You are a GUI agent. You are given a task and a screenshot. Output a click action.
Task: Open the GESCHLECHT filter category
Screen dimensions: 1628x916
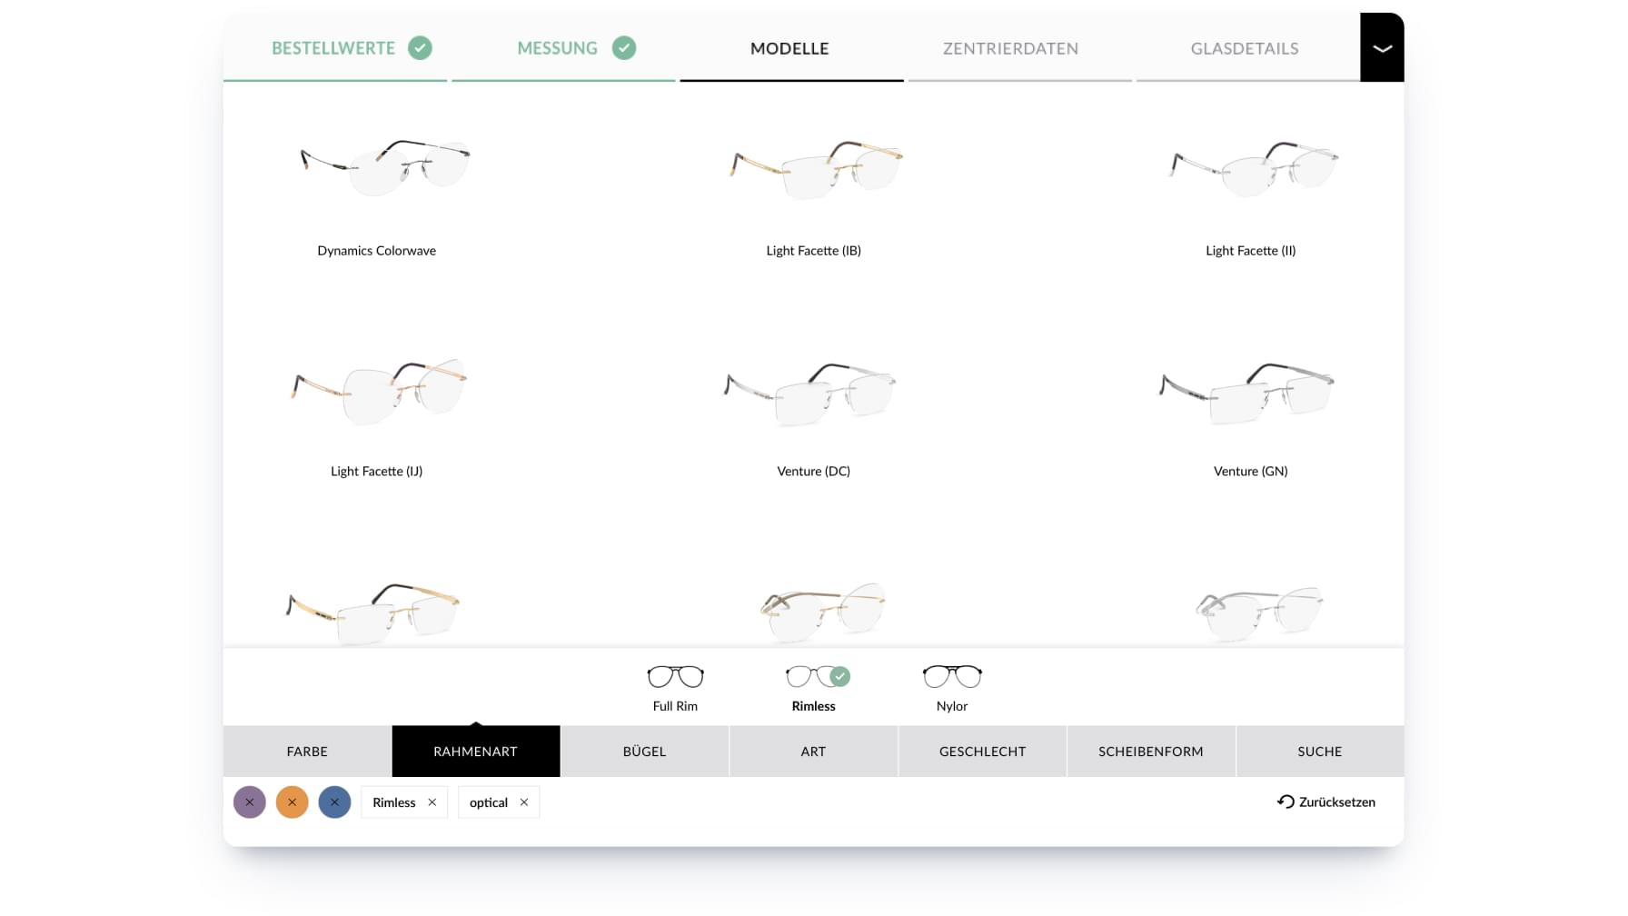[x=982, y=752]
